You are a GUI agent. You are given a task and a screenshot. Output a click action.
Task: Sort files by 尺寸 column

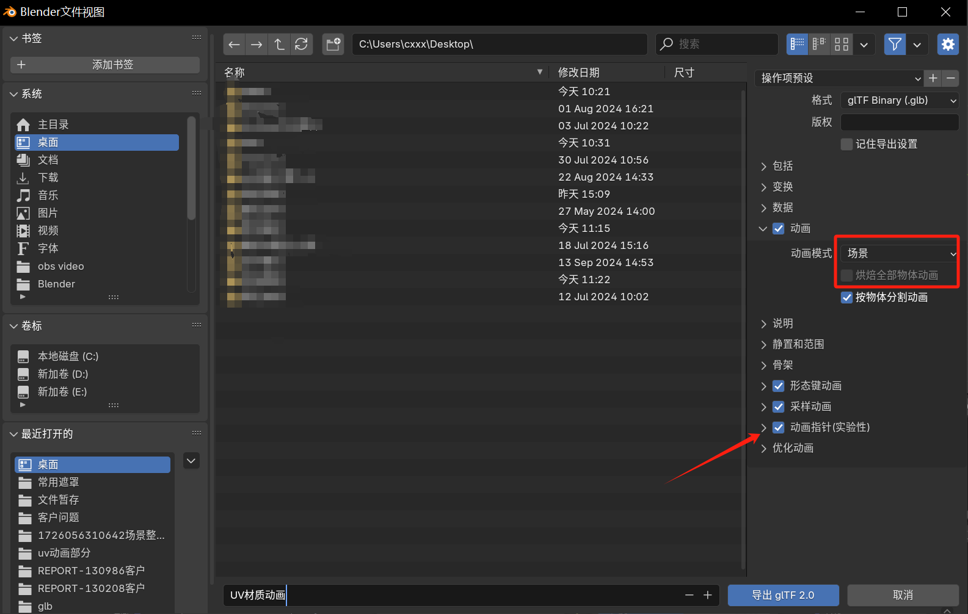point(705,73)
